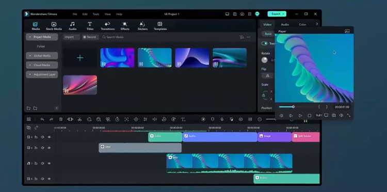This screenshot has width=387, height=192.
Task: Select the Basic sub-tab button
Action: pyautogui.click(x=268, y=34)
